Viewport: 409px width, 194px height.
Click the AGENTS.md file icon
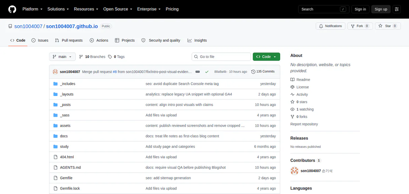click(56, 167)
